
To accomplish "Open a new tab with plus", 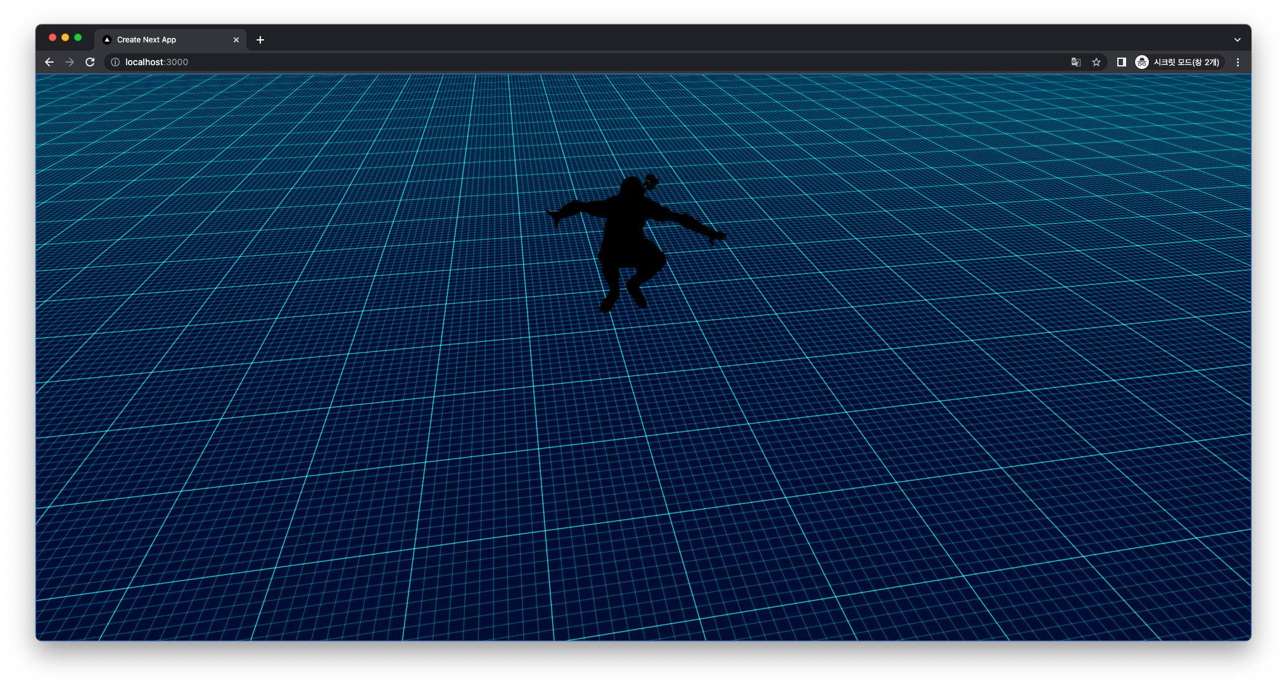I will pyautogui.click(x=260, y=40).
